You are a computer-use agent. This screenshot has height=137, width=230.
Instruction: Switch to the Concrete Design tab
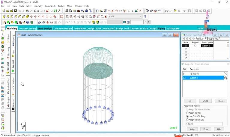[x=63, y=28]
